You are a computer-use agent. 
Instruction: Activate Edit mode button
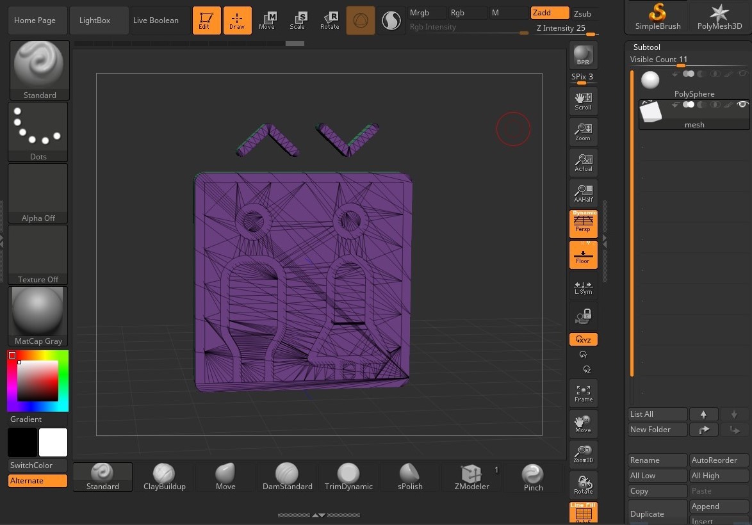[206, 20]
